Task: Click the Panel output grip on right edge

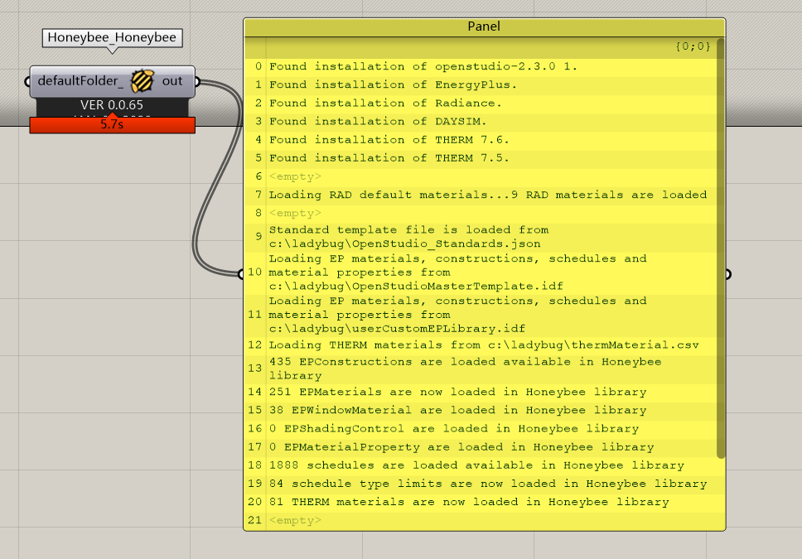Action: click(727, 275)
